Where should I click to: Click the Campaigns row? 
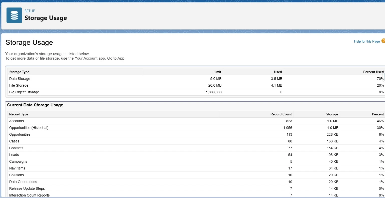[18, 161]
